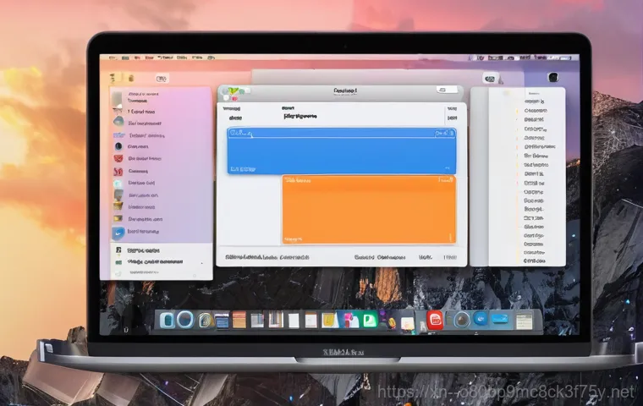Click the small icon button above the right panel

490,79
